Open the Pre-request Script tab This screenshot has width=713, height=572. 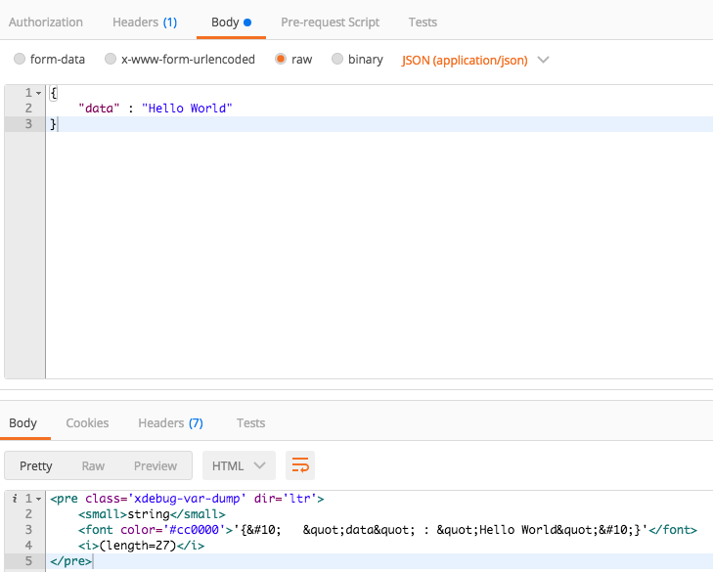click(x=331, y=22)
